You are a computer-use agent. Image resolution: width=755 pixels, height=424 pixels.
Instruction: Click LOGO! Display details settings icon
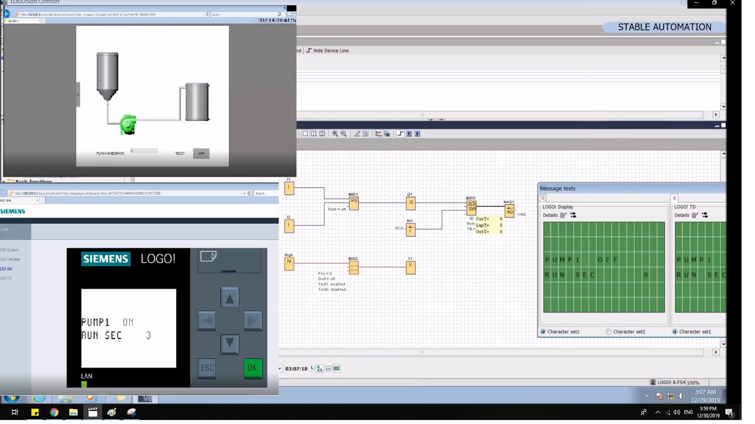573,216
